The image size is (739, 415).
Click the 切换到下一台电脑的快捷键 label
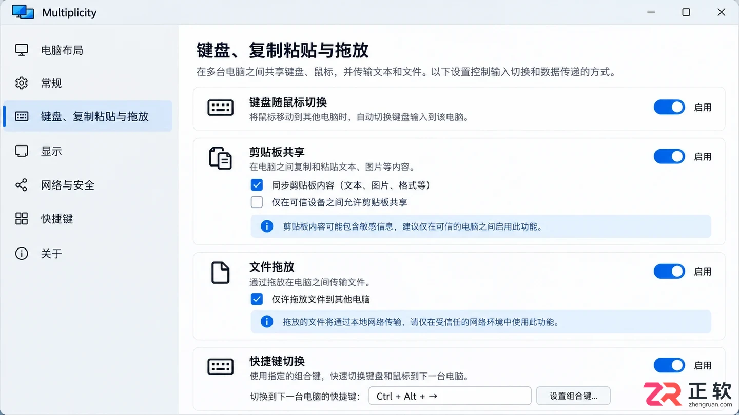(x=306, y=396)
